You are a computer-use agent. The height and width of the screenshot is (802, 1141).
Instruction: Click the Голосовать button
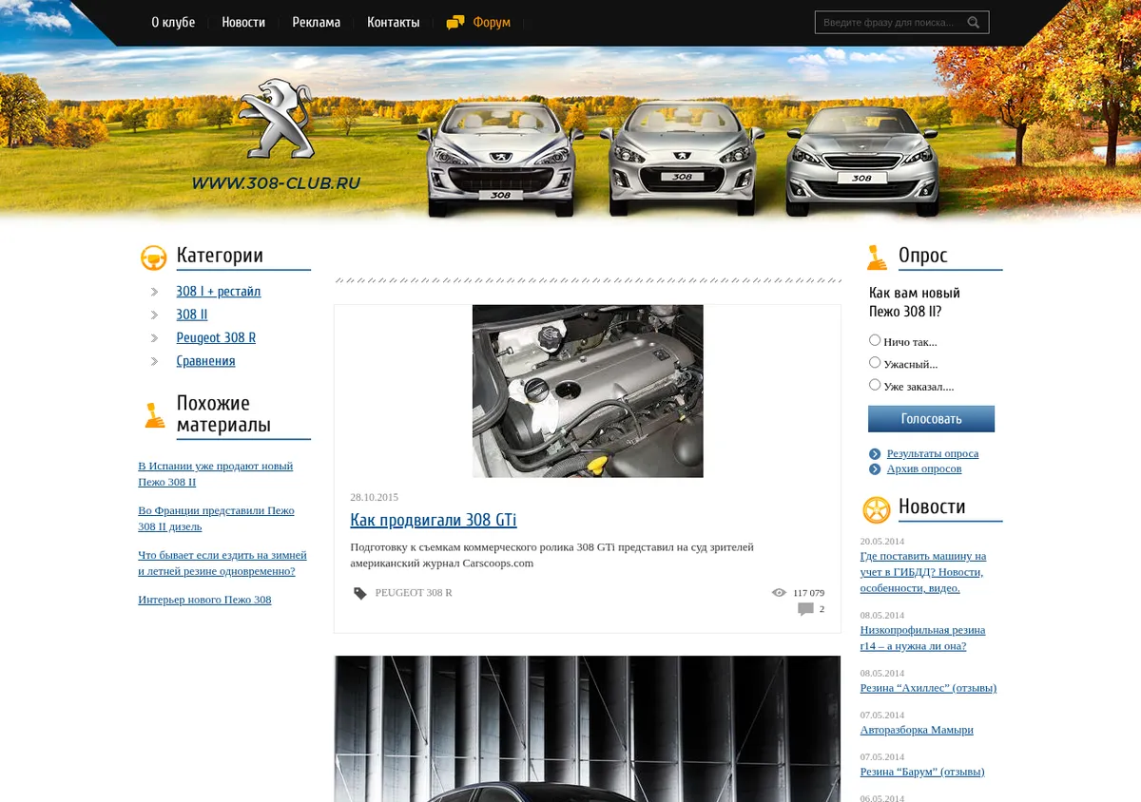click(x=931, y=419)
